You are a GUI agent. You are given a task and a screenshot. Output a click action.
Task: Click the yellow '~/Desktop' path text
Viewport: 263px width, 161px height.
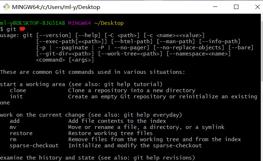click(x=109, y=23)
